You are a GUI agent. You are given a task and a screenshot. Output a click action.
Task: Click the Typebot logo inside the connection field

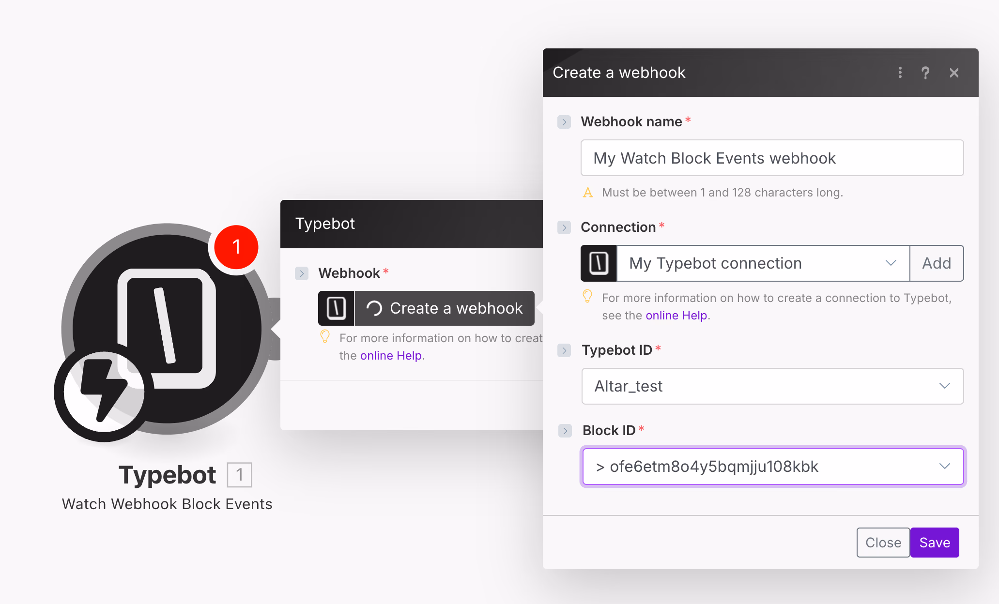coord(599,263)
